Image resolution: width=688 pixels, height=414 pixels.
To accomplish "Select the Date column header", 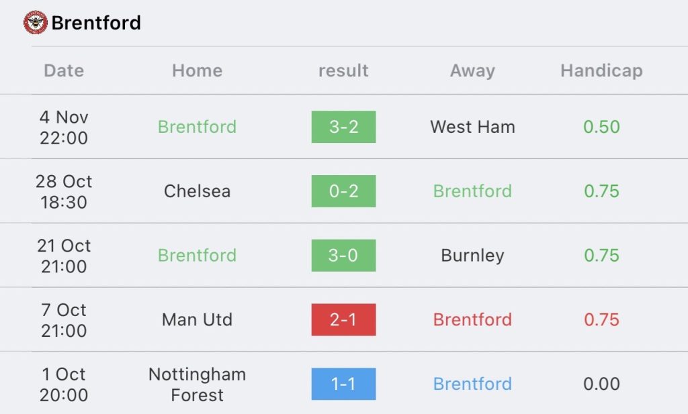I will tap(64, 70).
